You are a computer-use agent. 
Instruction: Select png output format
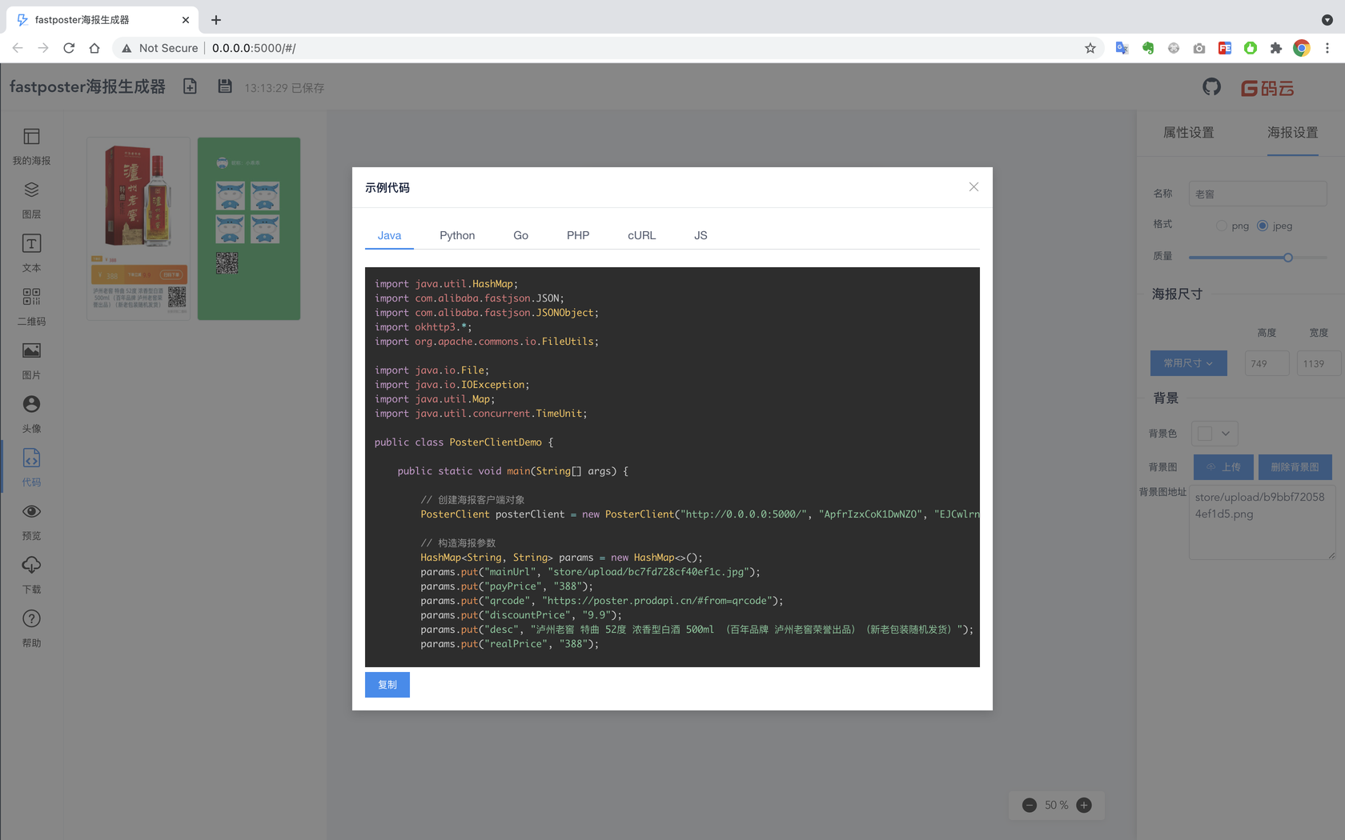coord(1221,226)
